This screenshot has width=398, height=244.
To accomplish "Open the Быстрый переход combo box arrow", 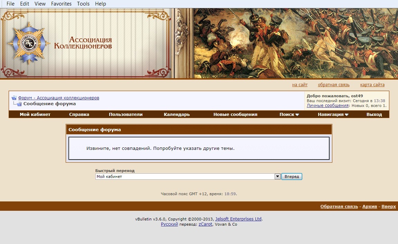I will point(277,177).
